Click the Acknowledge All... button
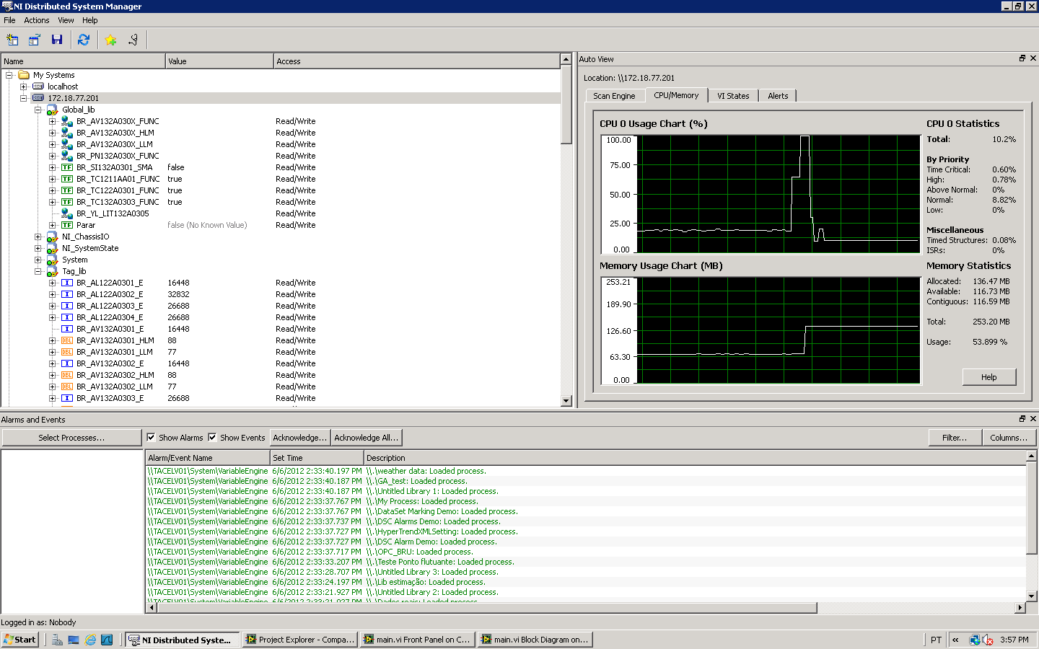 tap(366, 438)
